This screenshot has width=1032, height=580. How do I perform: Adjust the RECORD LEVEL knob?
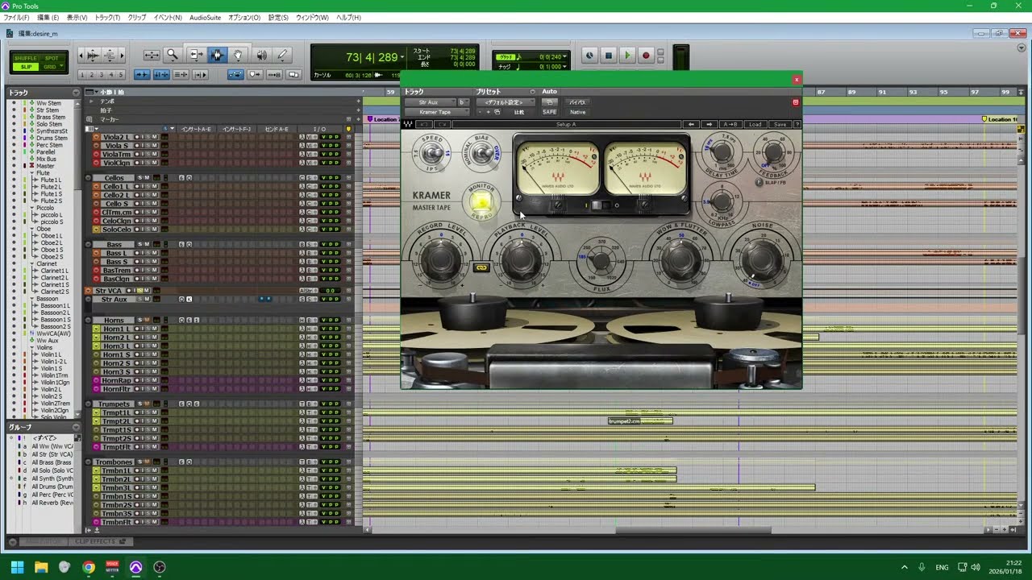(441, 259)
